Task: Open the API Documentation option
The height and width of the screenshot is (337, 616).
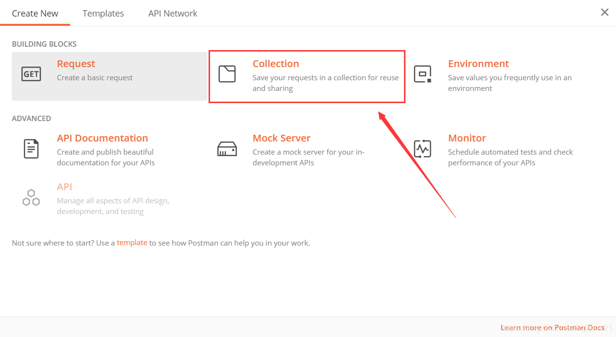Action: coord(102,138)
